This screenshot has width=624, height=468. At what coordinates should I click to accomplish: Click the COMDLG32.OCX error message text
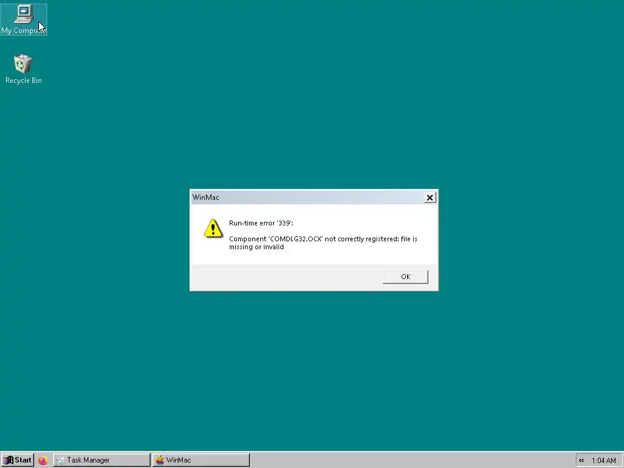point(323,243)
